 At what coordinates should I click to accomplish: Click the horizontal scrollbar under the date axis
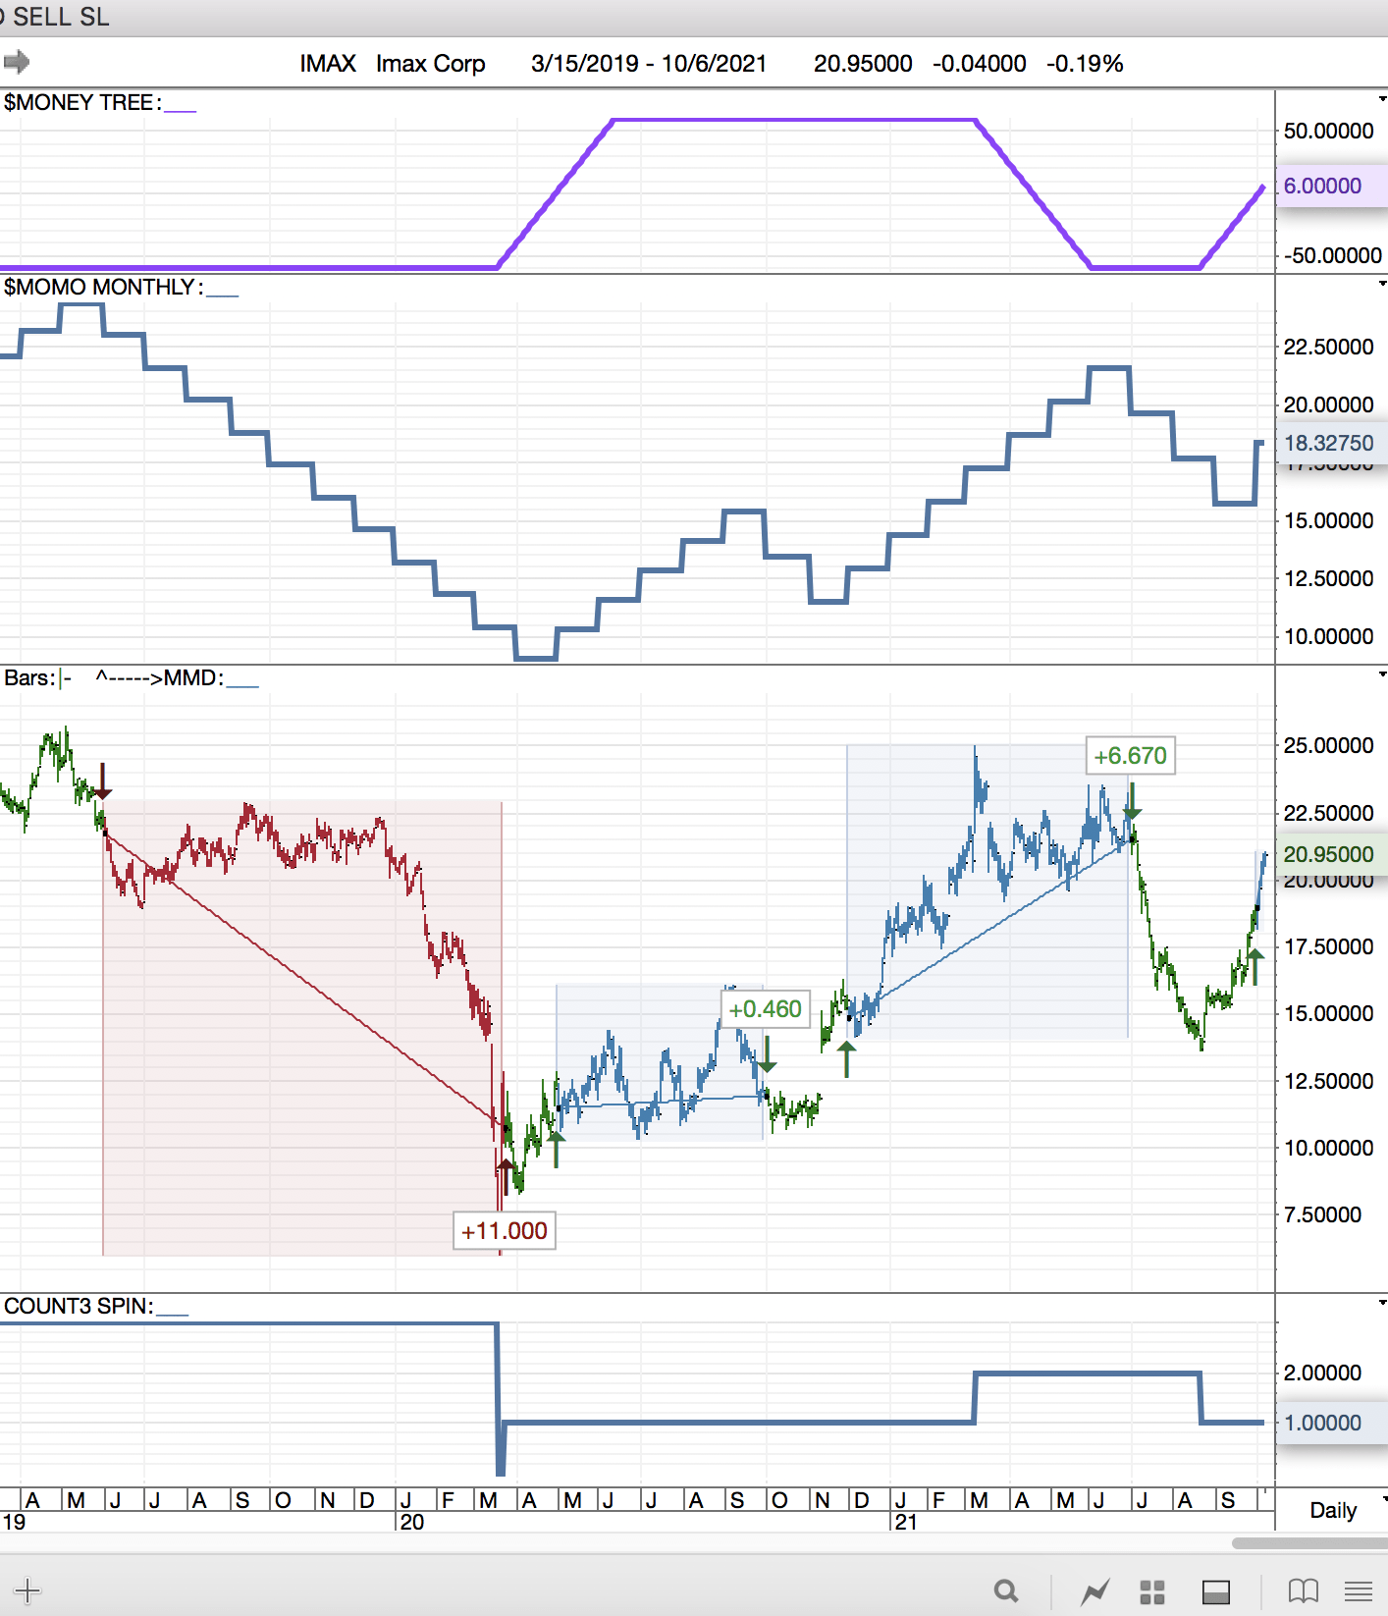pyautogui.click(x=1309, y=1542)
